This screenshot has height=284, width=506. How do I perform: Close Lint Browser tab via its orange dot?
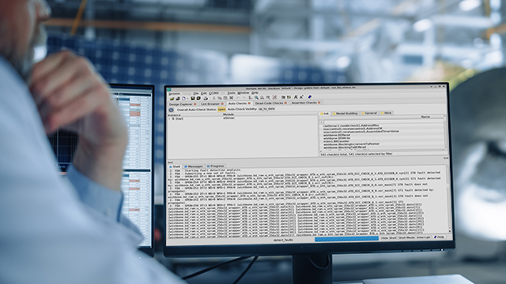(x=222, y=103)
